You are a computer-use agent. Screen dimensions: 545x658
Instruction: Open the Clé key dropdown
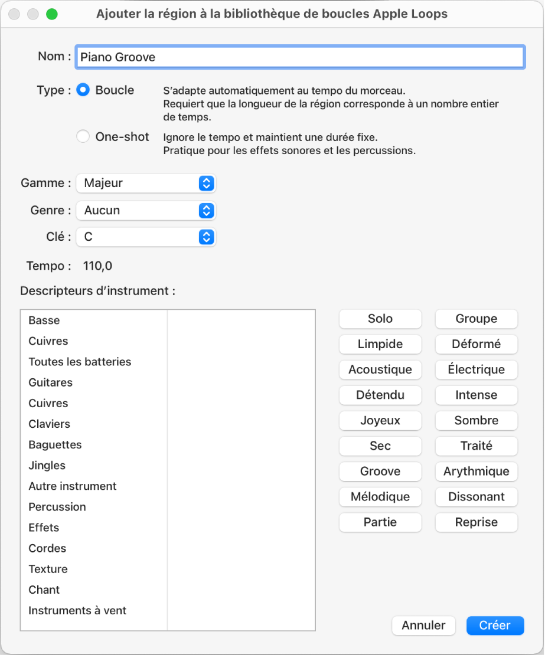coord(146,237)
